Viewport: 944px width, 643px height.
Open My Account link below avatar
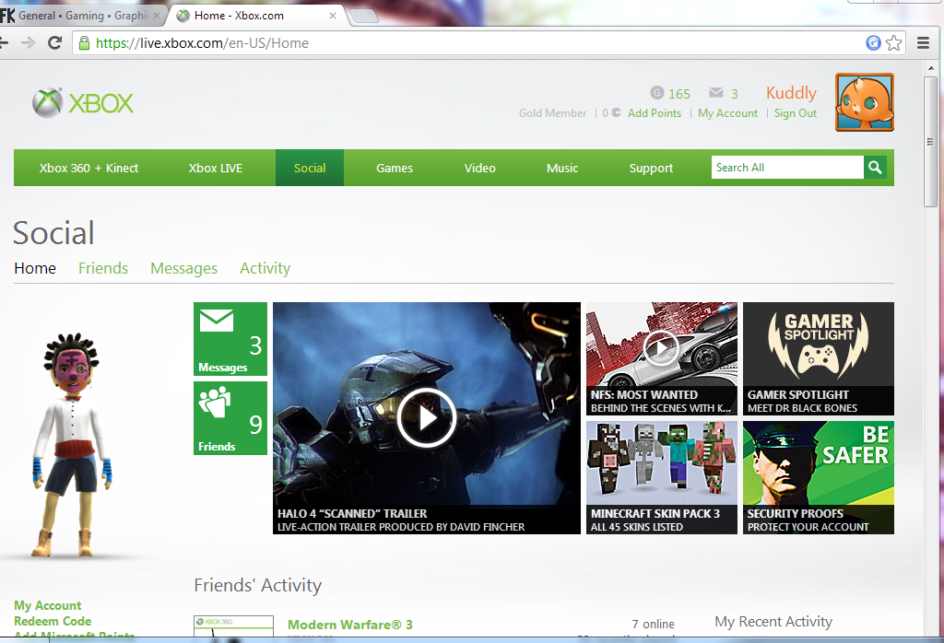(48, 606)
